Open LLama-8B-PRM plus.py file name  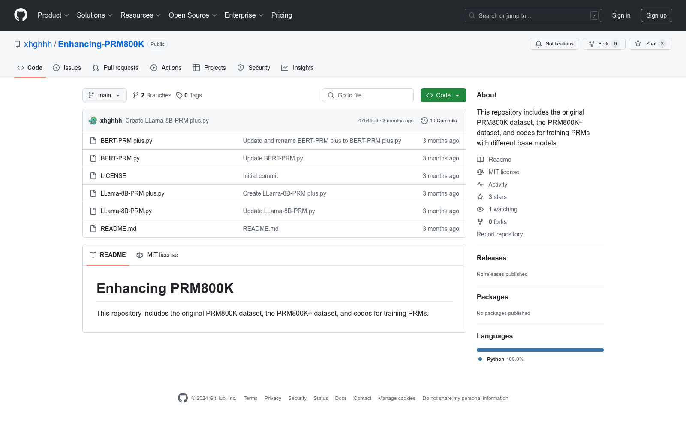(132, 193)
